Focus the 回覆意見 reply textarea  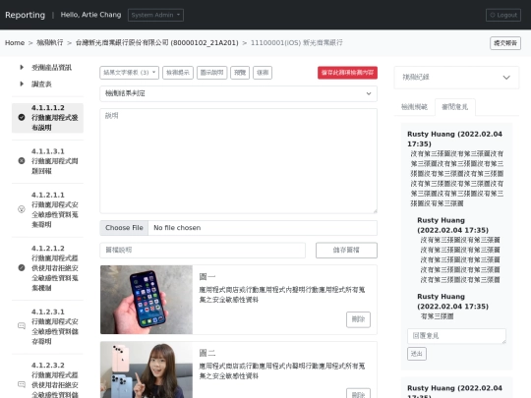click(x=456, y=336)
